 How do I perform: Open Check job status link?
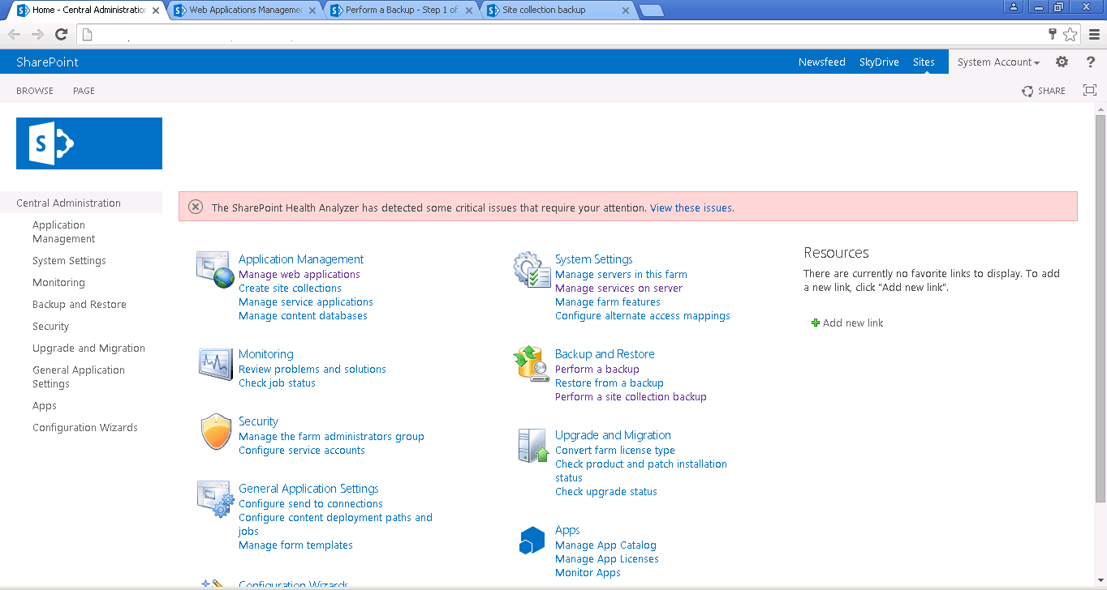click(277, 383)
